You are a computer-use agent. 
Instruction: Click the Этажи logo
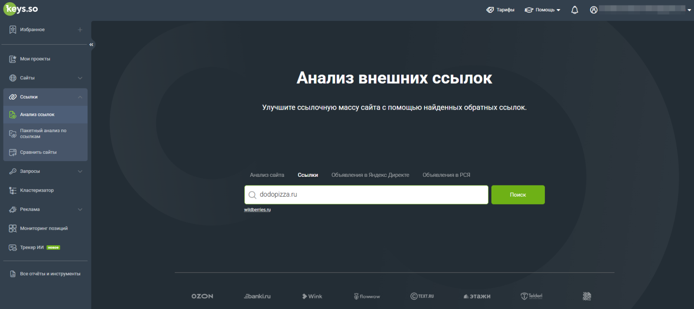pos(477,296)
